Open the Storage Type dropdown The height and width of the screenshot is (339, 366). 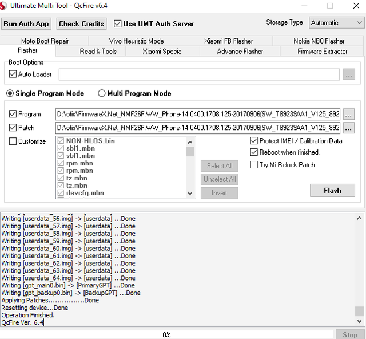337,23
